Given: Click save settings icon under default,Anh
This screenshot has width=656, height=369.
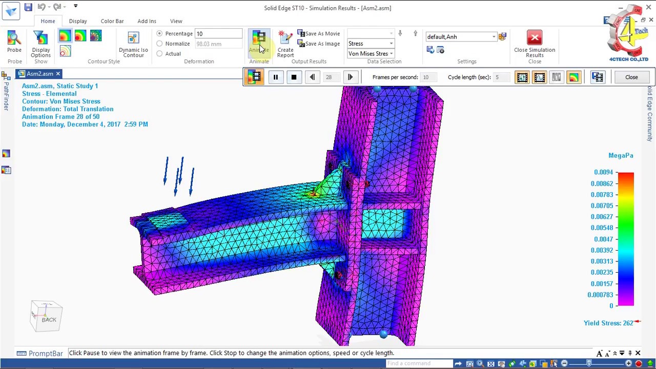Looking at the screenshot, I should (430, 50).
